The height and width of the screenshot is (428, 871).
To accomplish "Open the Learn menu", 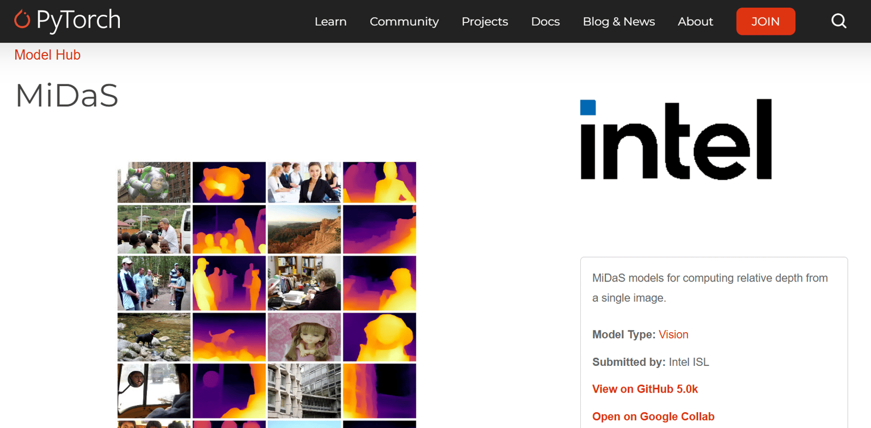I will coord(330,22).
